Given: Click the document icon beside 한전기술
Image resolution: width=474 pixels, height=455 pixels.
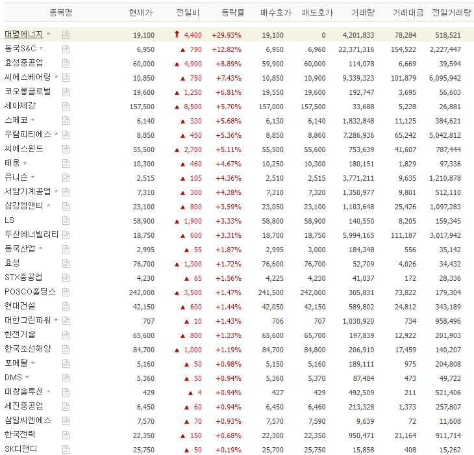Looking at the screenshot, I should coord(66,335).
